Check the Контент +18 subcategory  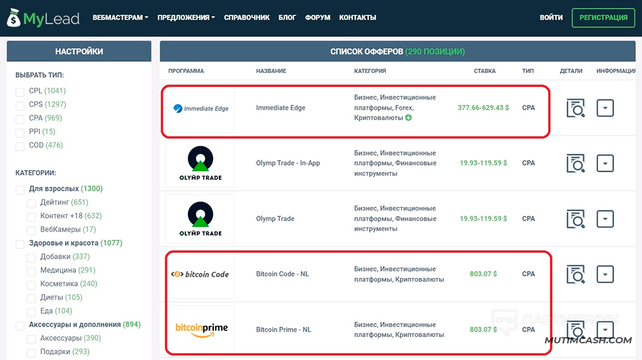(x=31, y=216)
